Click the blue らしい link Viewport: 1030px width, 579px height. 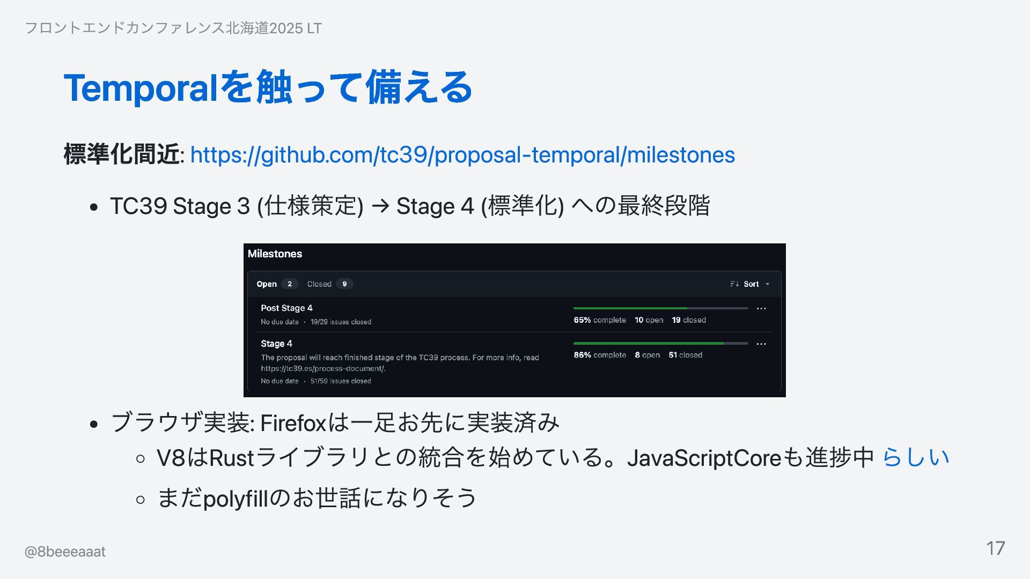(x=916, y=457)
